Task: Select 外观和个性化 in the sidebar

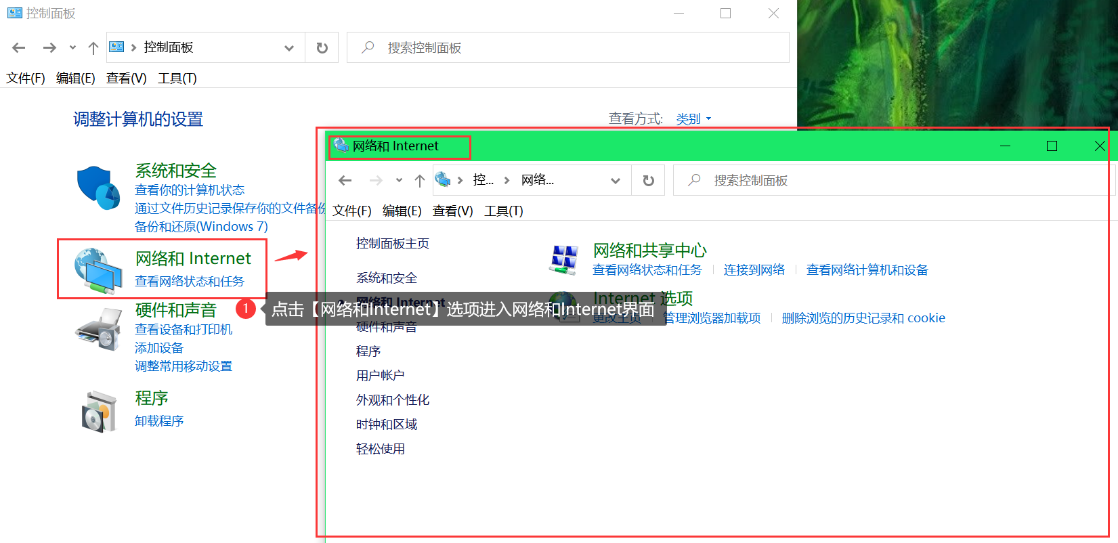Action: (x=393, y=400)
